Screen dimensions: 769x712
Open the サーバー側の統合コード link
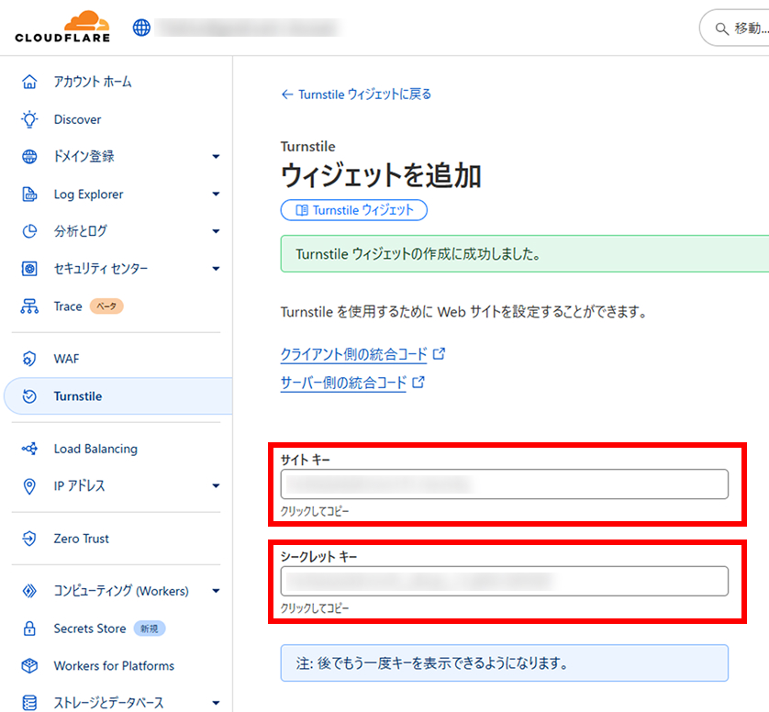[x=343, y=383]
